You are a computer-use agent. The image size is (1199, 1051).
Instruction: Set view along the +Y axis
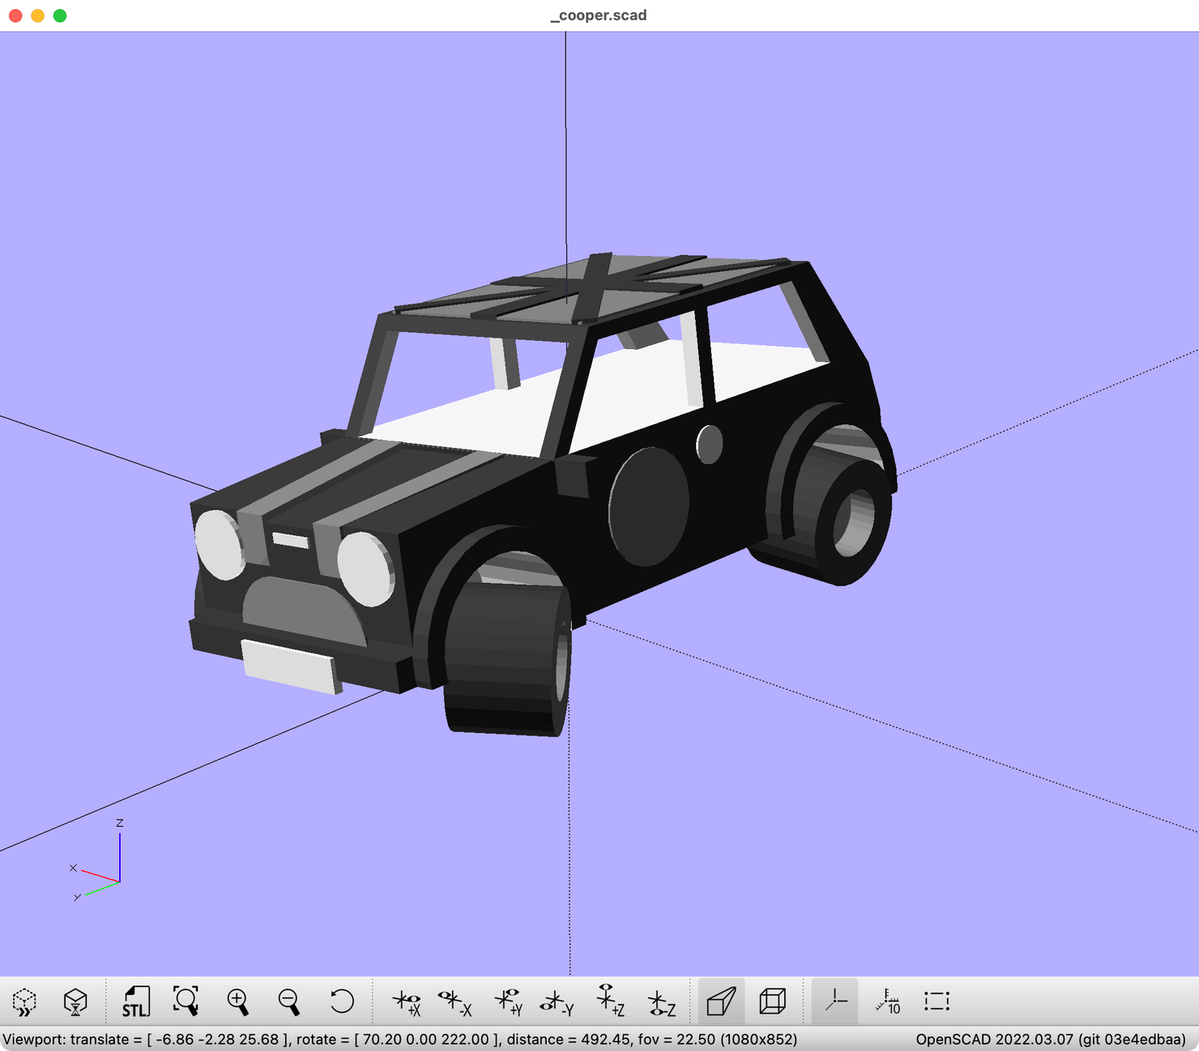tap(507, 1002)
